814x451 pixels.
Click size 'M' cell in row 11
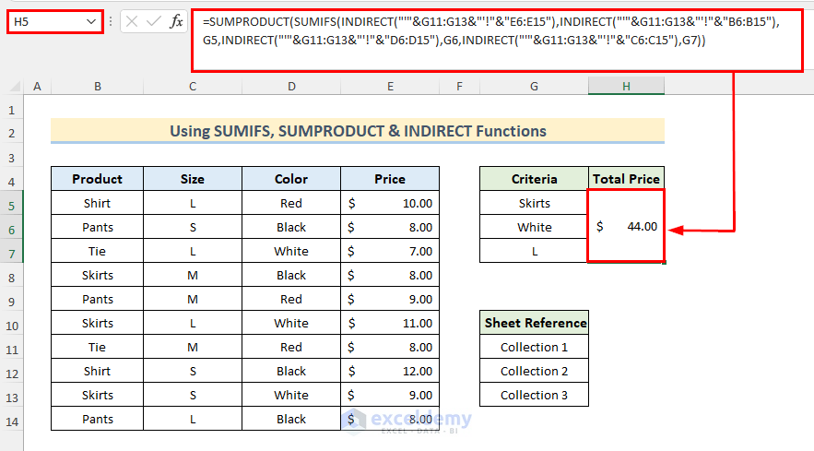(x=193, y=347)
